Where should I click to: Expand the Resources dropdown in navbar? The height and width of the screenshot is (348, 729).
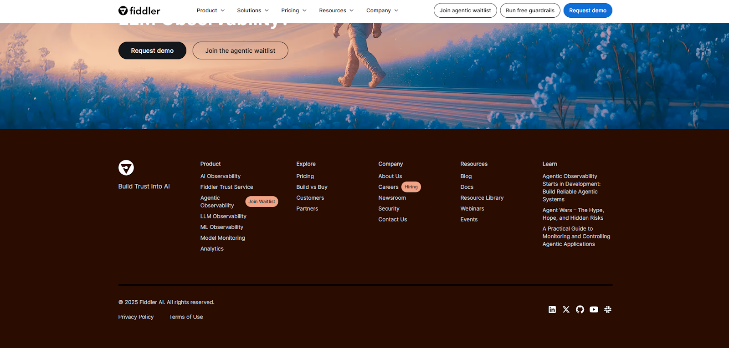pos(336,10)
